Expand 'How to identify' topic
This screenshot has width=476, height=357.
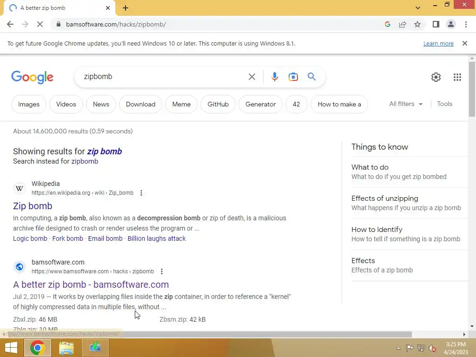(x=410, y=234)
